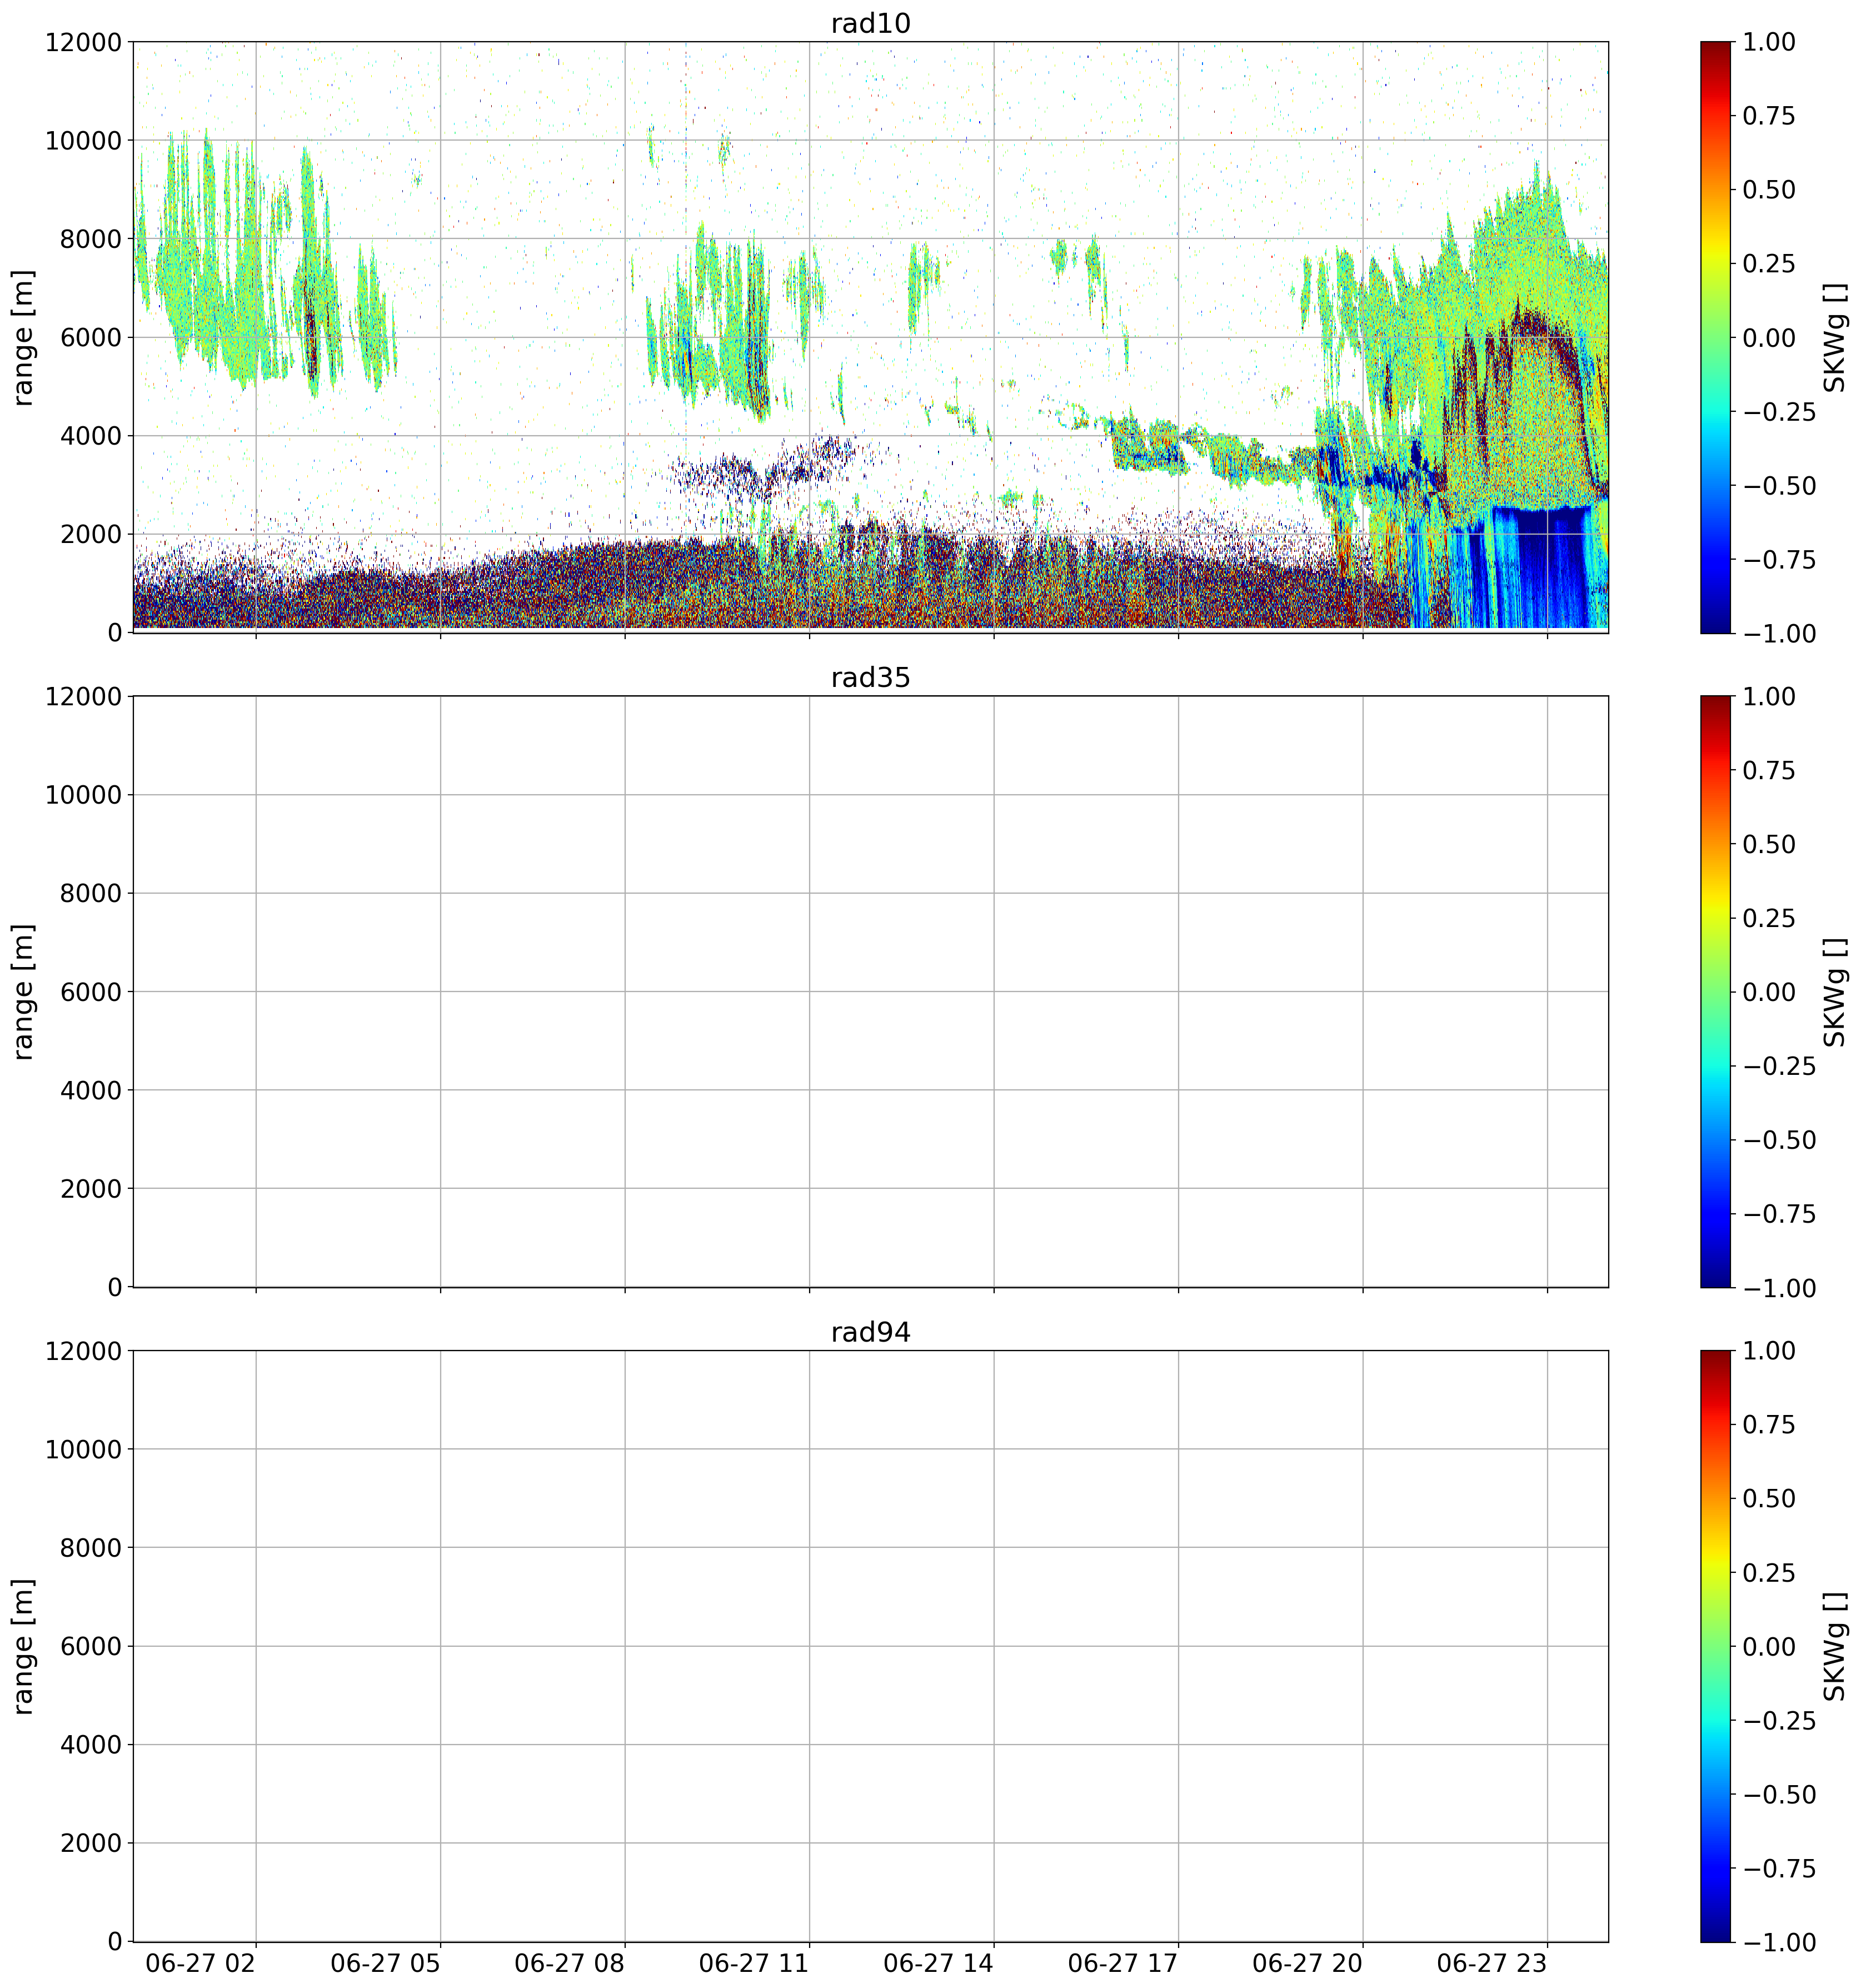The height and width of the screenshot is (1988, 1861).
Task: Click the 12000 y-tick label on rad10
Action: click(x=83, y=42)
